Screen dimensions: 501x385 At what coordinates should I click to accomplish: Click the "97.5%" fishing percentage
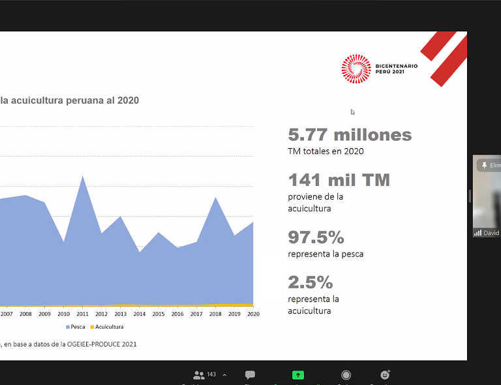coord(316,237)
